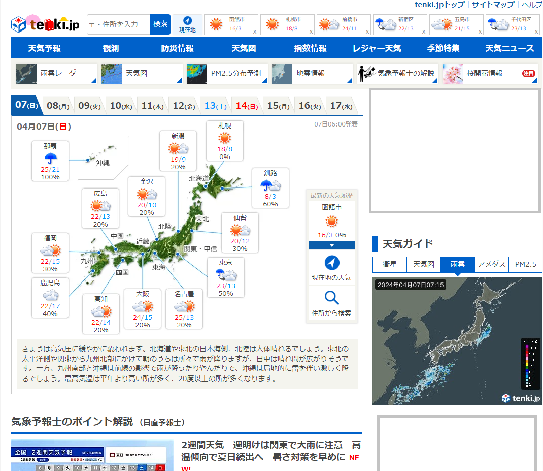Switch weather guide to 天気図 tab
Viewport: 543px width, 471px height.
424,264
